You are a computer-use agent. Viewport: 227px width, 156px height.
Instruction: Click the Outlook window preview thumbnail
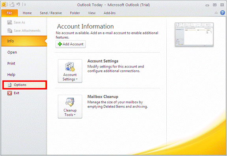point(194,35)
